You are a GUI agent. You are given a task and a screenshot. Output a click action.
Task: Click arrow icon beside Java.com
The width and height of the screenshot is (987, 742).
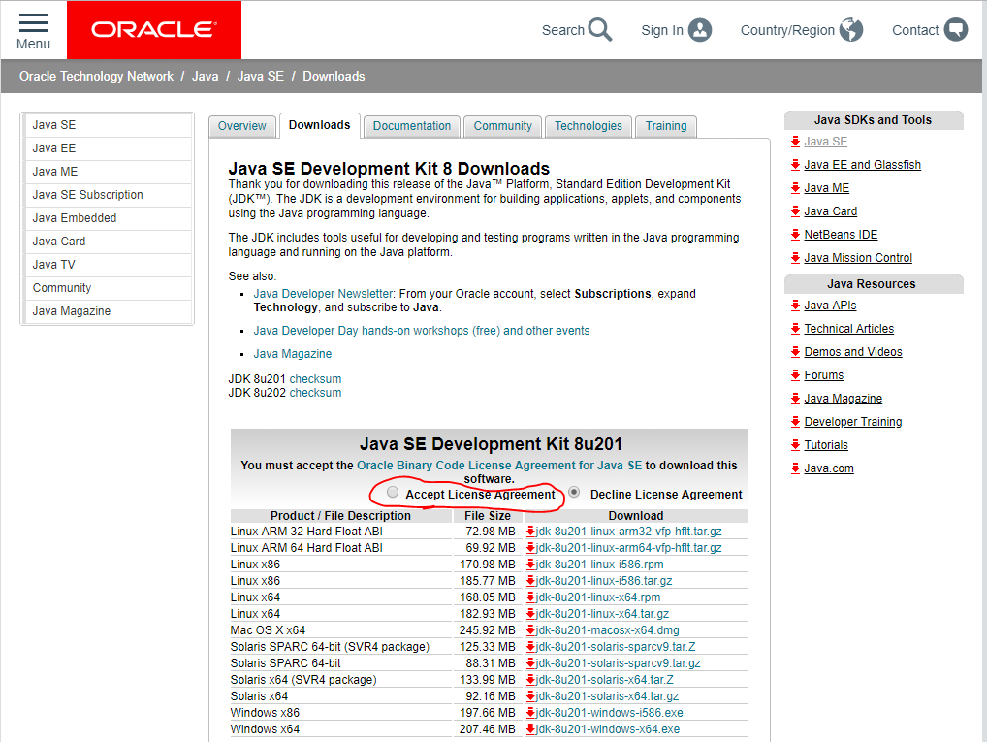point(796,468)
